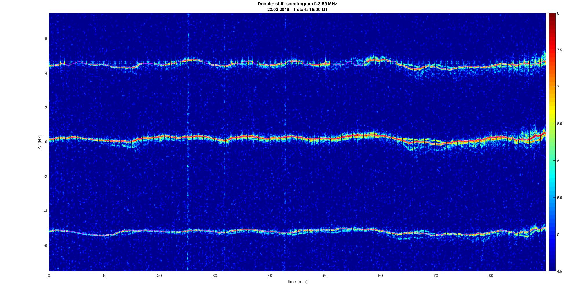This screenshot has width=580, height=291.
Task: Click x-axis tick label '80'
Action: 491,276
